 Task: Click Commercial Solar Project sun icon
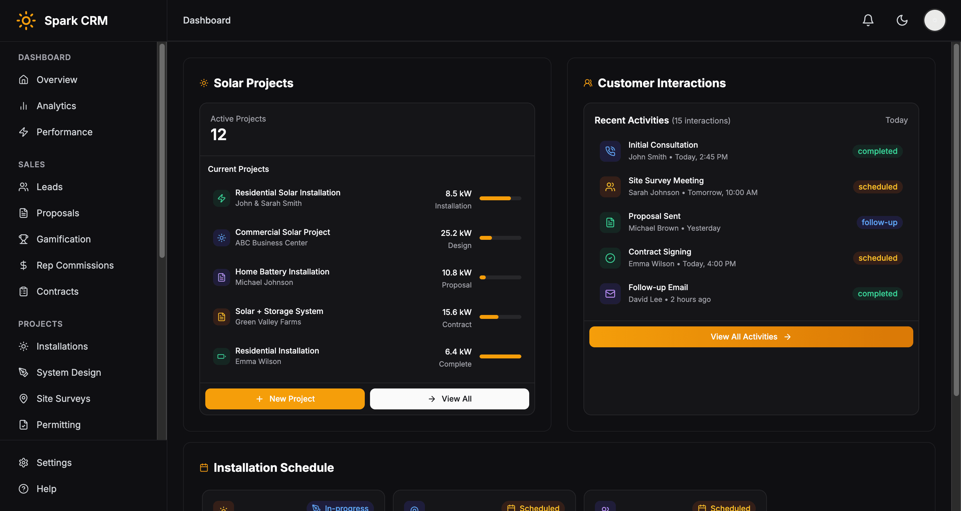point(222,238)
